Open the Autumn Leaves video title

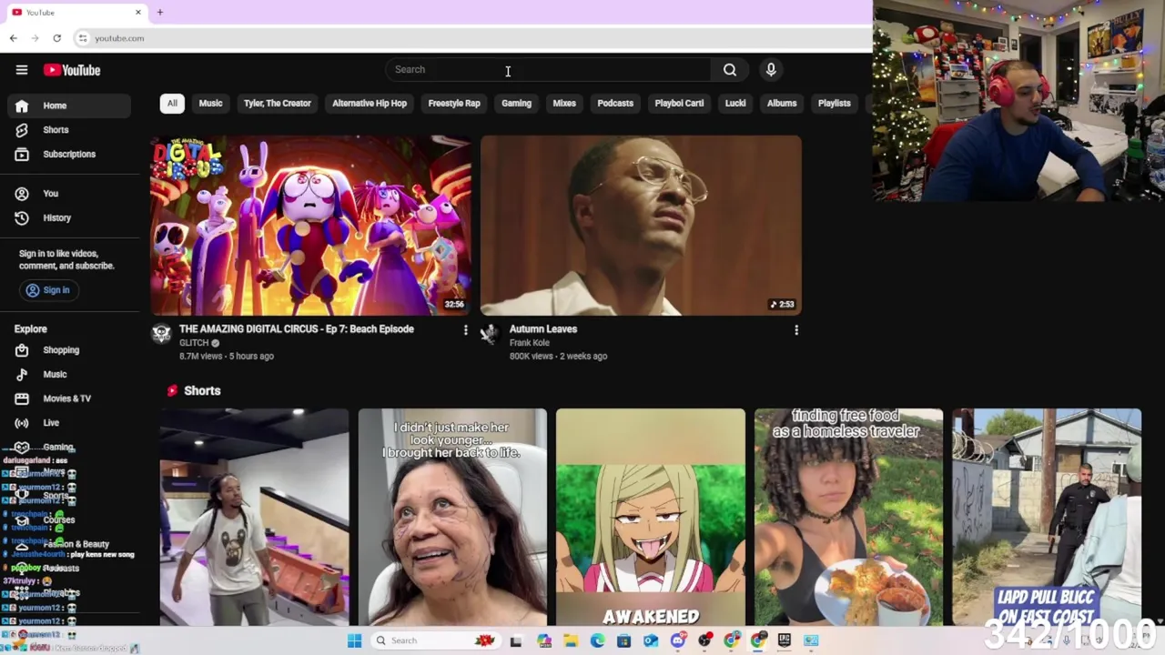(x=543, y=329)
